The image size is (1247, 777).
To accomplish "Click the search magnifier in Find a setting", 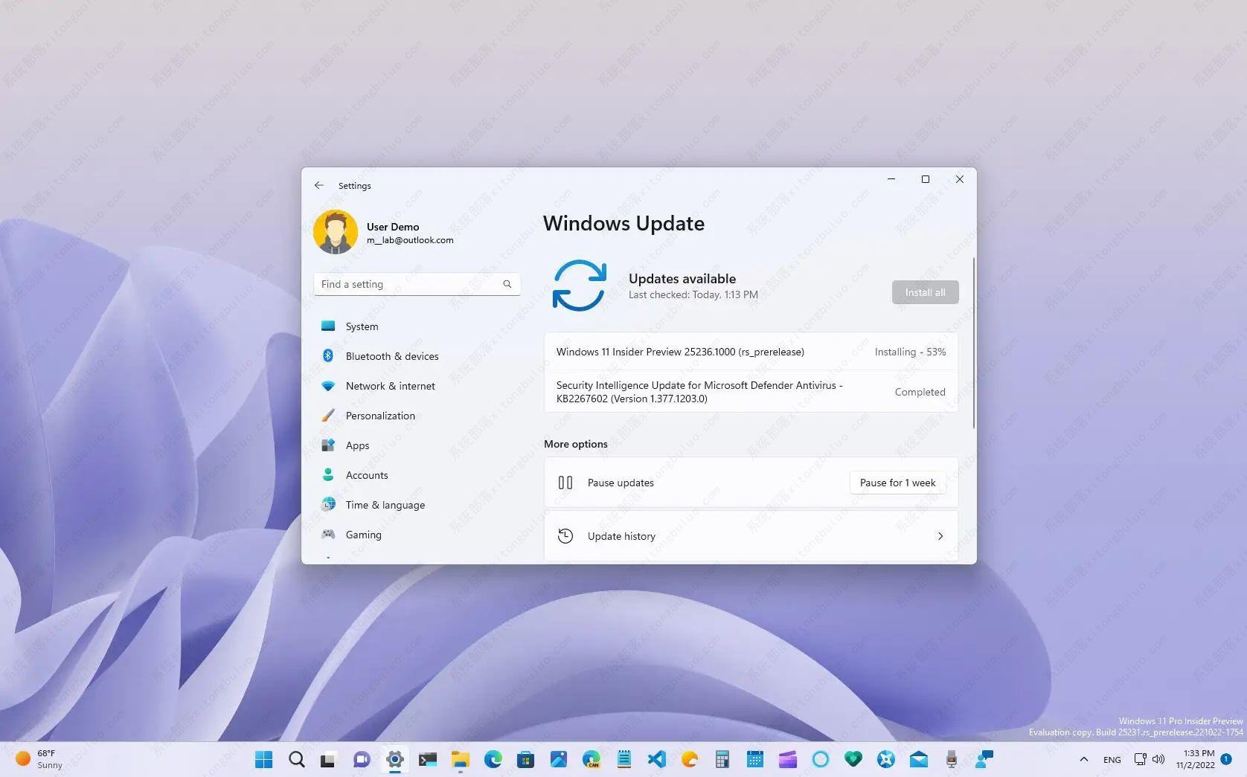I will 507,284.
